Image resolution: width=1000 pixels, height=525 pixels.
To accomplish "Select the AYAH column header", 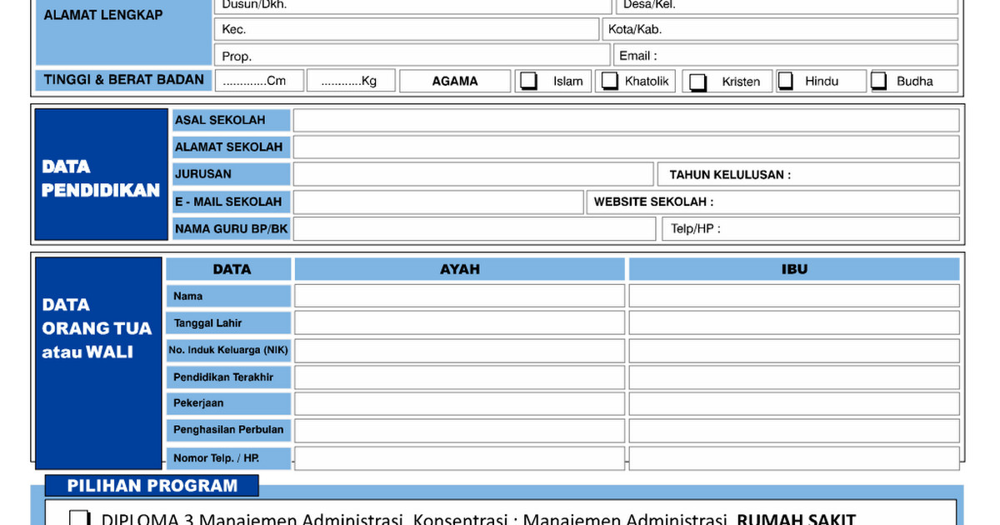I will [460, 269].
